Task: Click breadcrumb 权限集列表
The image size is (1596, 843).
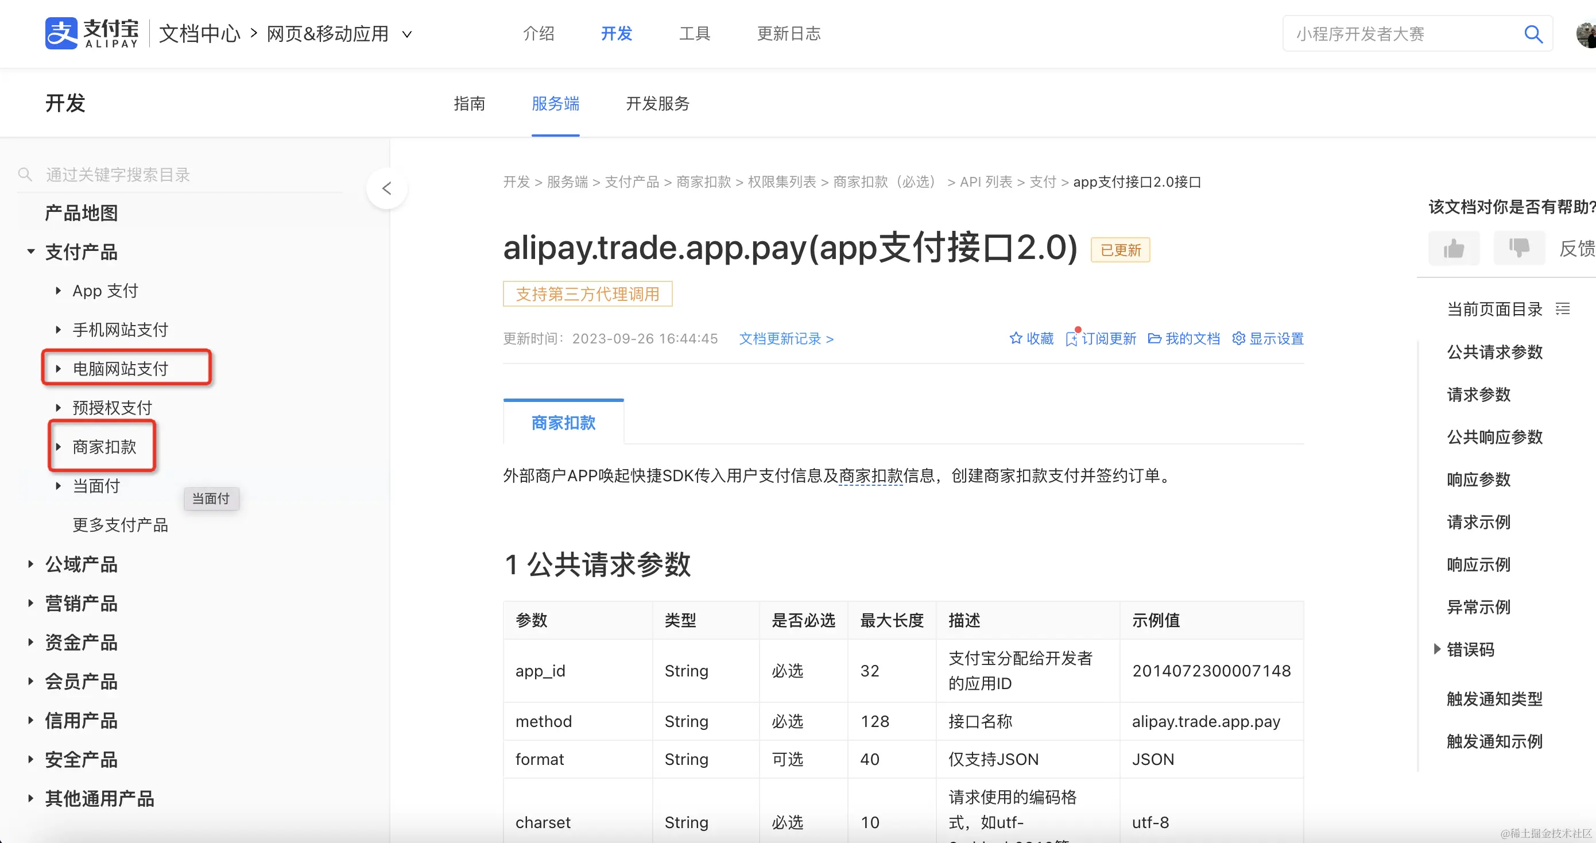Action: pyautogui.click(x=782, y=181)
